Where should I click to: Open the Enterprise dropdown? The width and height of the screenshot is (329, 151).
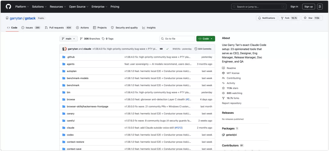[x=99, y=7]
